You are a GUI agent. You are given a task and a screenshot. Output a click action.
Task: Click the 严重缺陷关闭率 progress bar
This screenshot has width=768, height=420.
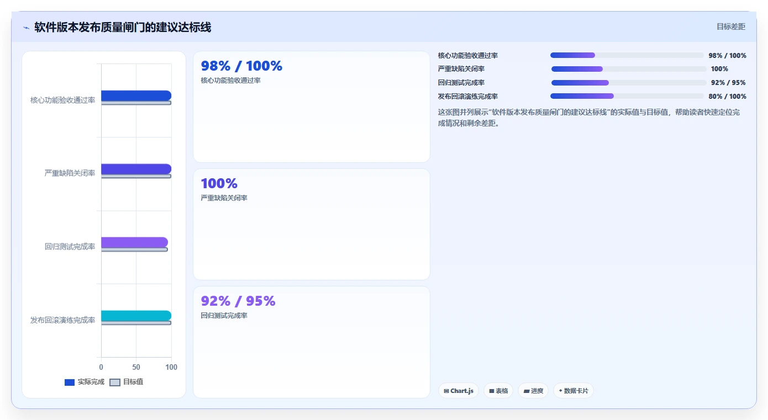(x=629, y=69)
